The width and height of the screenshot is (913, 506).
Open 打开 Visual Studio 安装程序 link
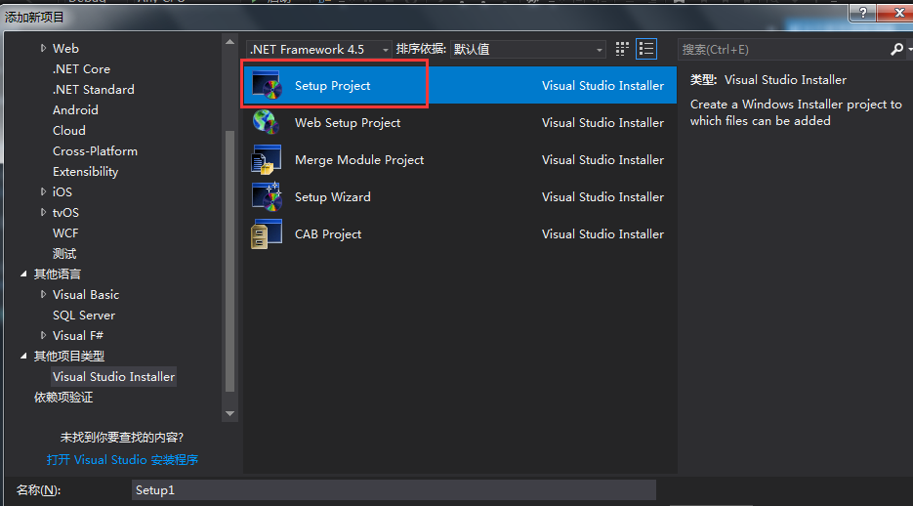(122, 459)
